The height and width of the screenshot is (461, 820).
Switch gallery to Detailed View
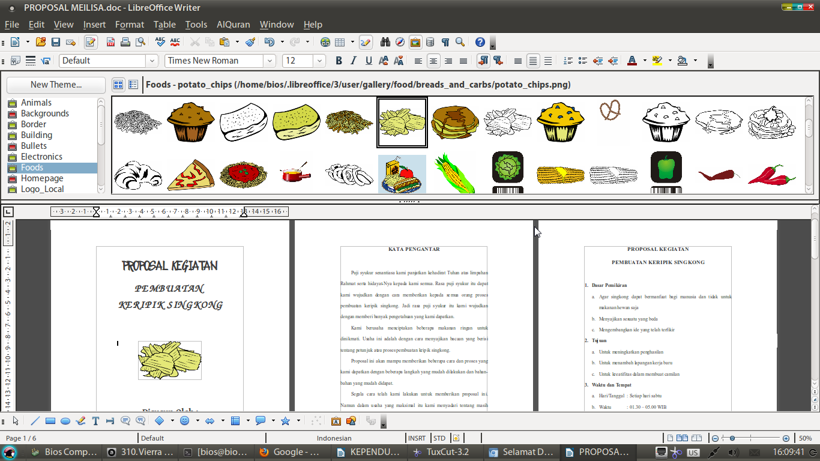pos(133,85)
